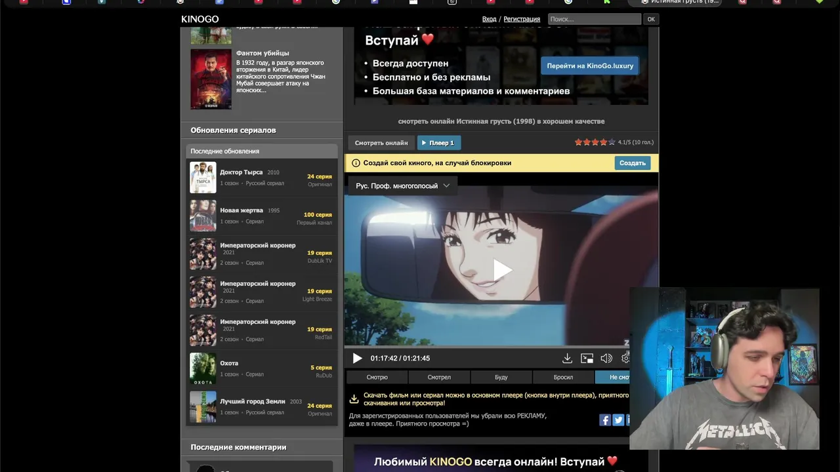Screen dimensions: 840x472
Task: Open the voice-over dropdown Рус. Проф. многоголосый
Action: tap(402, 186)
